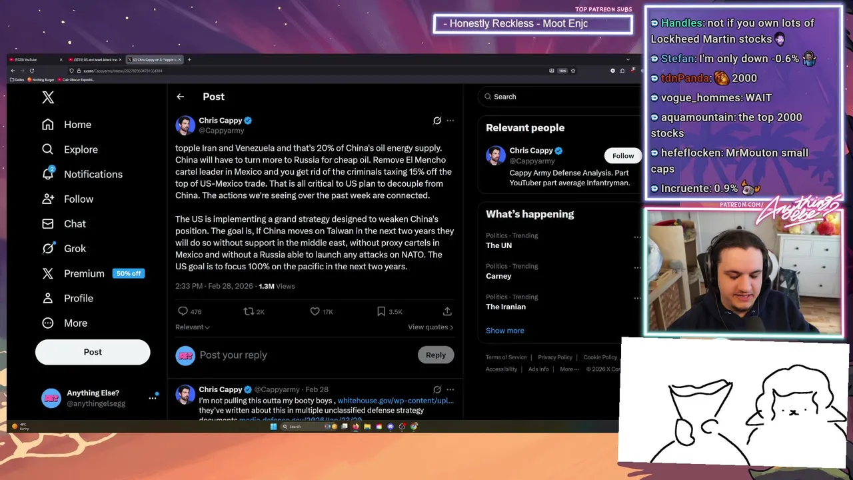Viewport: 853px width, 480px height.
Task: Open the three-dot menu on main post
Action: point(450,121)
